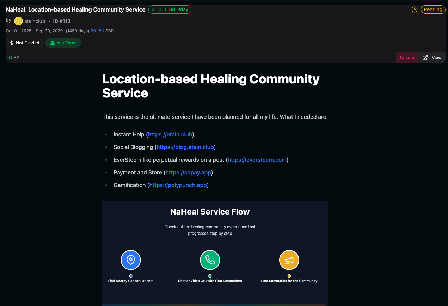This screenshot has height=306, width=448.
Task: Click 'Find Nearby Cancer Patients' label
Action: click(131, 281)
